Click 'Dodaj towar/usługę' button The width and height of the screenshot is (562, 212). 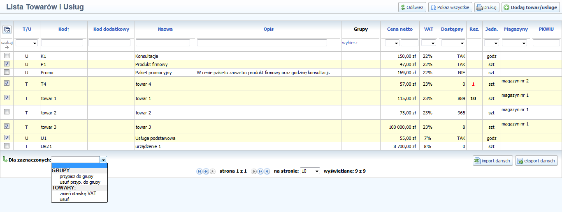530,7
